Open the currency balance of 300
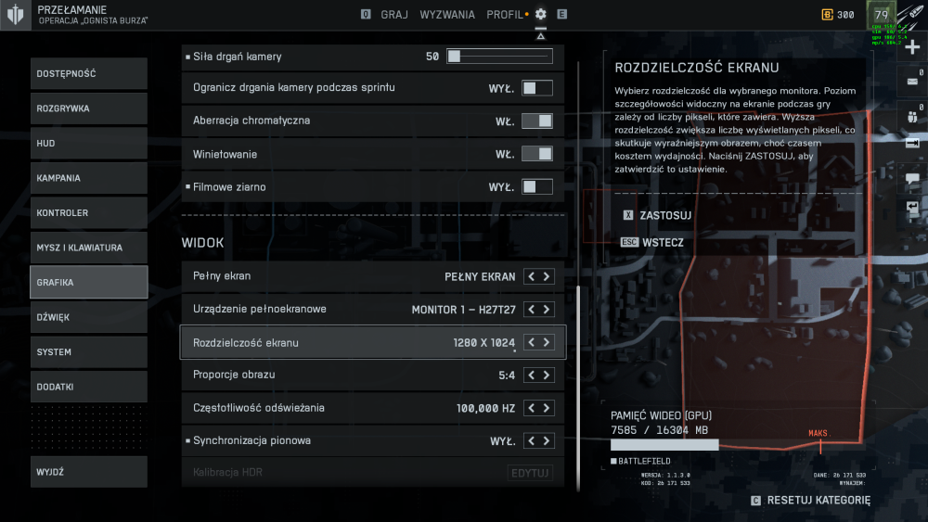This screenshot has width=928, height=522. pyautogui.click(x=838, y=15)
